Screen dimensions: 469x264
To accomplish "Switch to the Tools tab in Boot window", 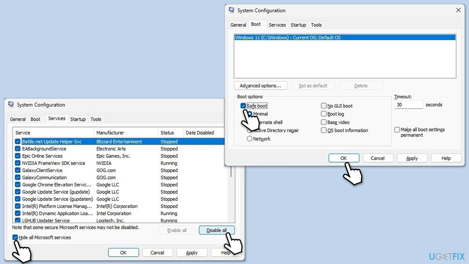I will [x=316, y=25].
